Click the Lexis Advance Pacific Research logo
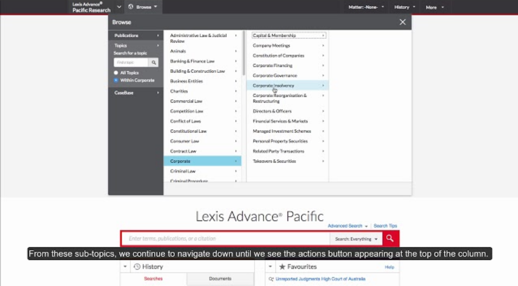Image resolution: width=518 pixels, height=286 pixels. tap(91, 7)
